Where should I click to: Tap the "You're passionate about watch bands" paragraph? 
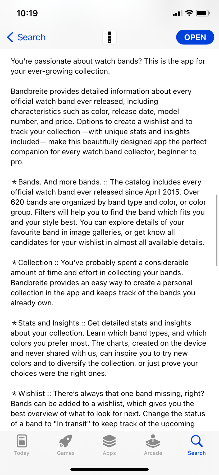tap(108, 66)
